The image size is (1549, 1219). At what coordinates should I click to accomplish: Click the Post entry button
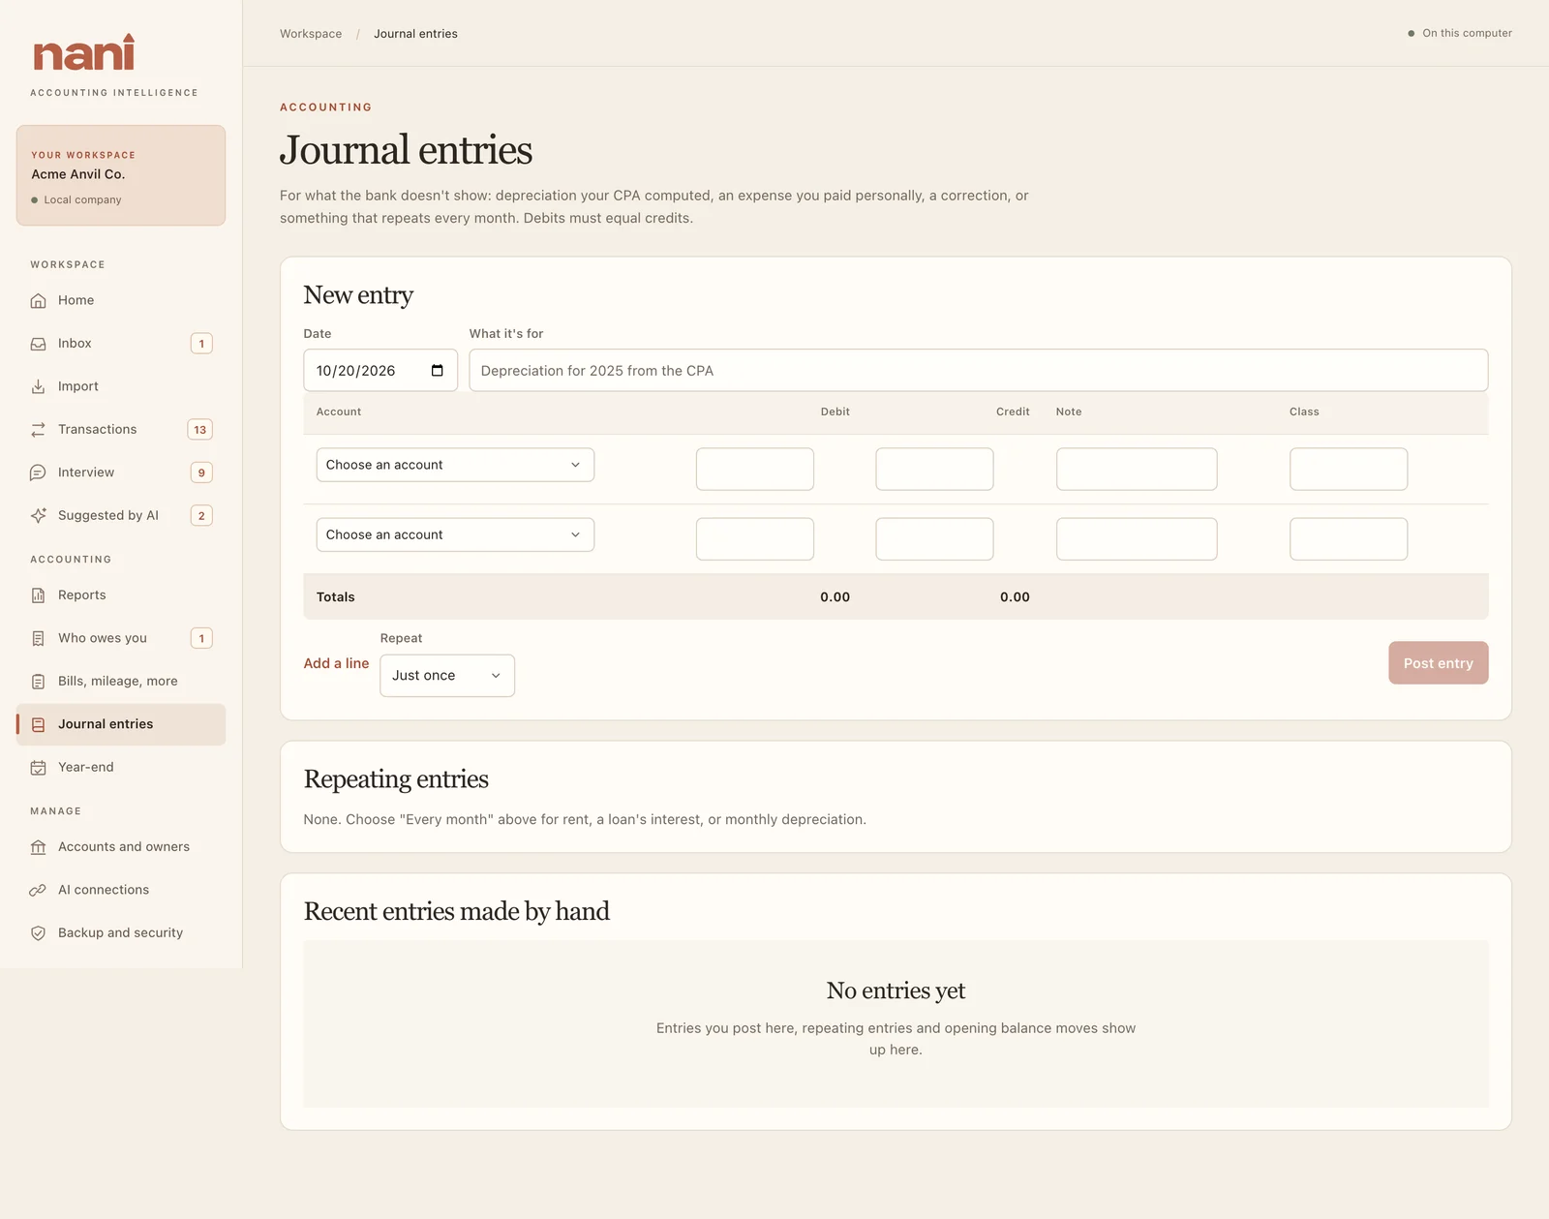(x=1438, y=663)
